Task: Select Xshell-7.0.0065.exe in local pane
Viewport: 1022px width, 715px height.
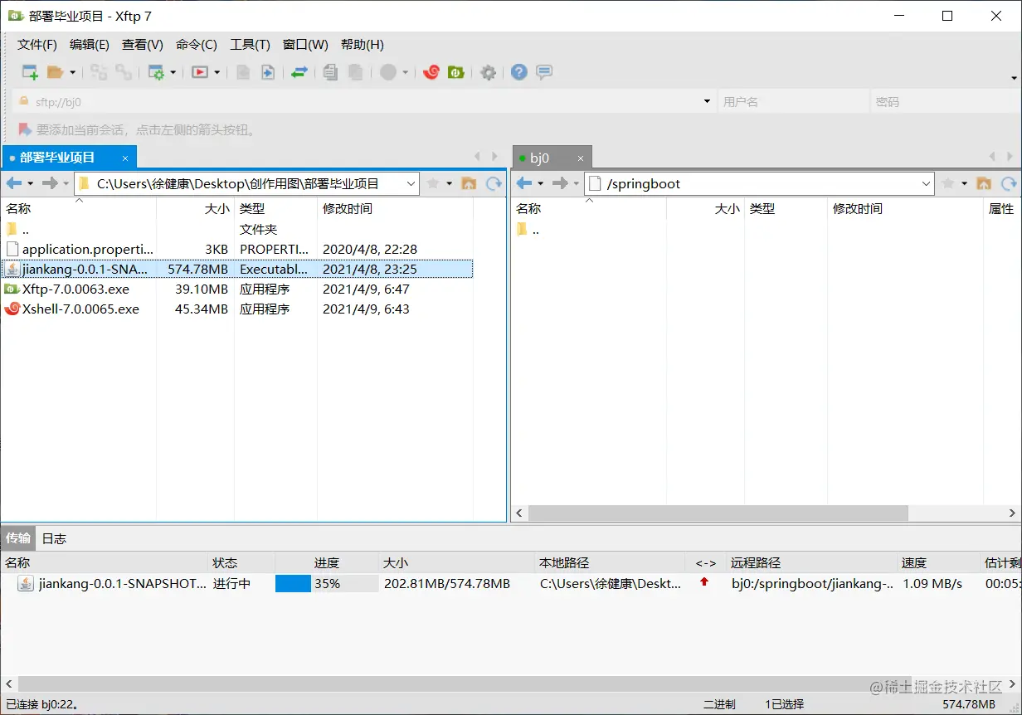Action: 237,309
